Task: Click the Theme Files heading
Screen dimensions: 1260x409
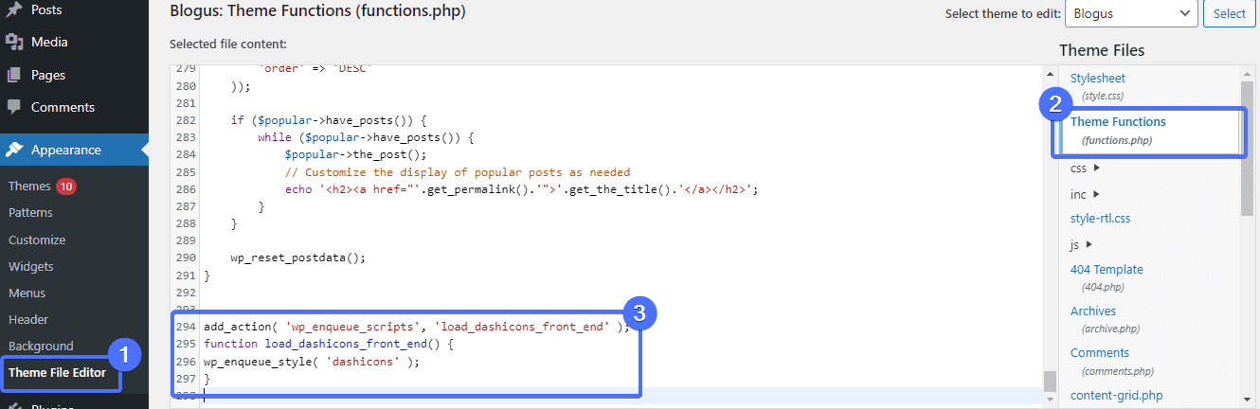Action: point(1102,50)
